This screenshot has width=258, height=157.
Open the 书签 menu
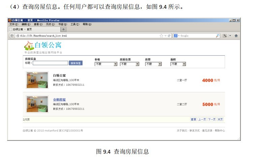[x=62, y=24]
